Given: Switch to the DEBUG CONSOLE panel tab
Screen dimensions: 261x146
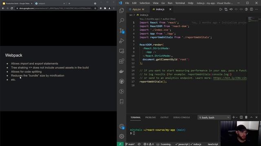Looking at the screenshot, I should (x=181, y=117).
